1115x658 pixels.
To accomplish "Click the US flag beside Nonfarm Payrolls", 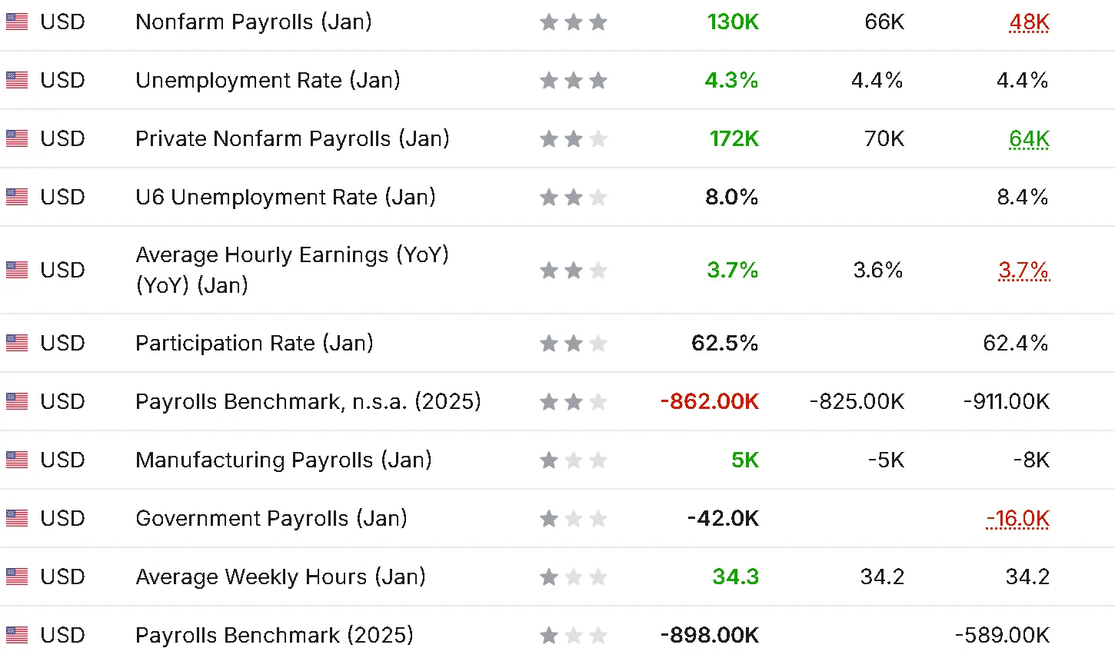I will pyautogui.click(x=17, y=22).
